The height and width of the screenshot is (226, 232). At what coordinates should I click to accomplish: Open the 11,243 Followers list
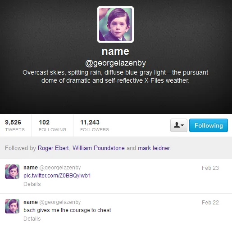tap(95, 125)
